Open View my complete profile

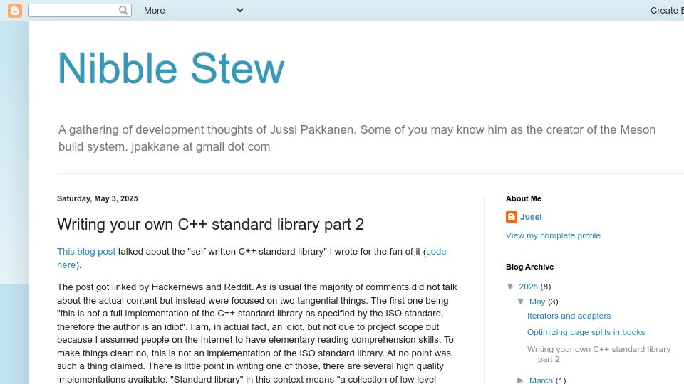[x=553, y=235]
